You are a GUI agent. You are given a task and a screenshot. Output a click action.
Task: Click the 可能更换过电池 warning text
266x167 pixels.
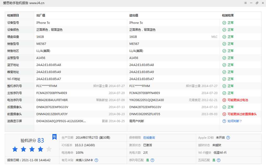pos(238,100)
